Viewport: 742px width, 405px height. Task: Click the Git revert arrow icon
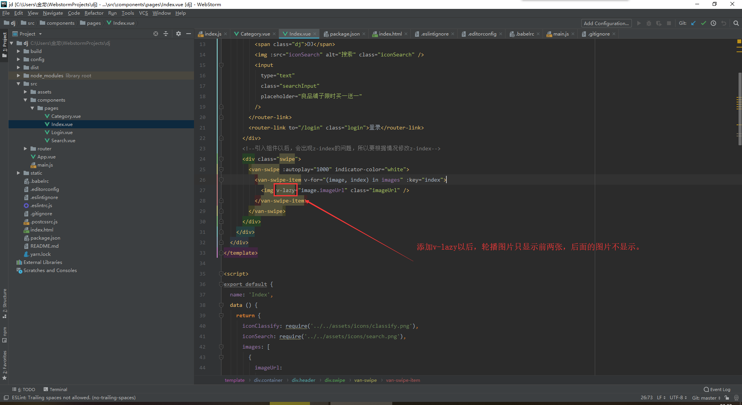click(723, 23)
